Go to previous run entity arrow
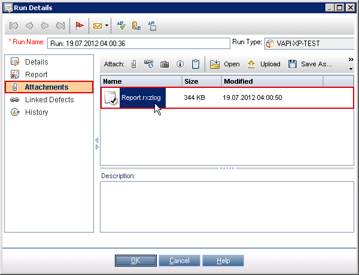The image size is (359, 275). [29, 26]
